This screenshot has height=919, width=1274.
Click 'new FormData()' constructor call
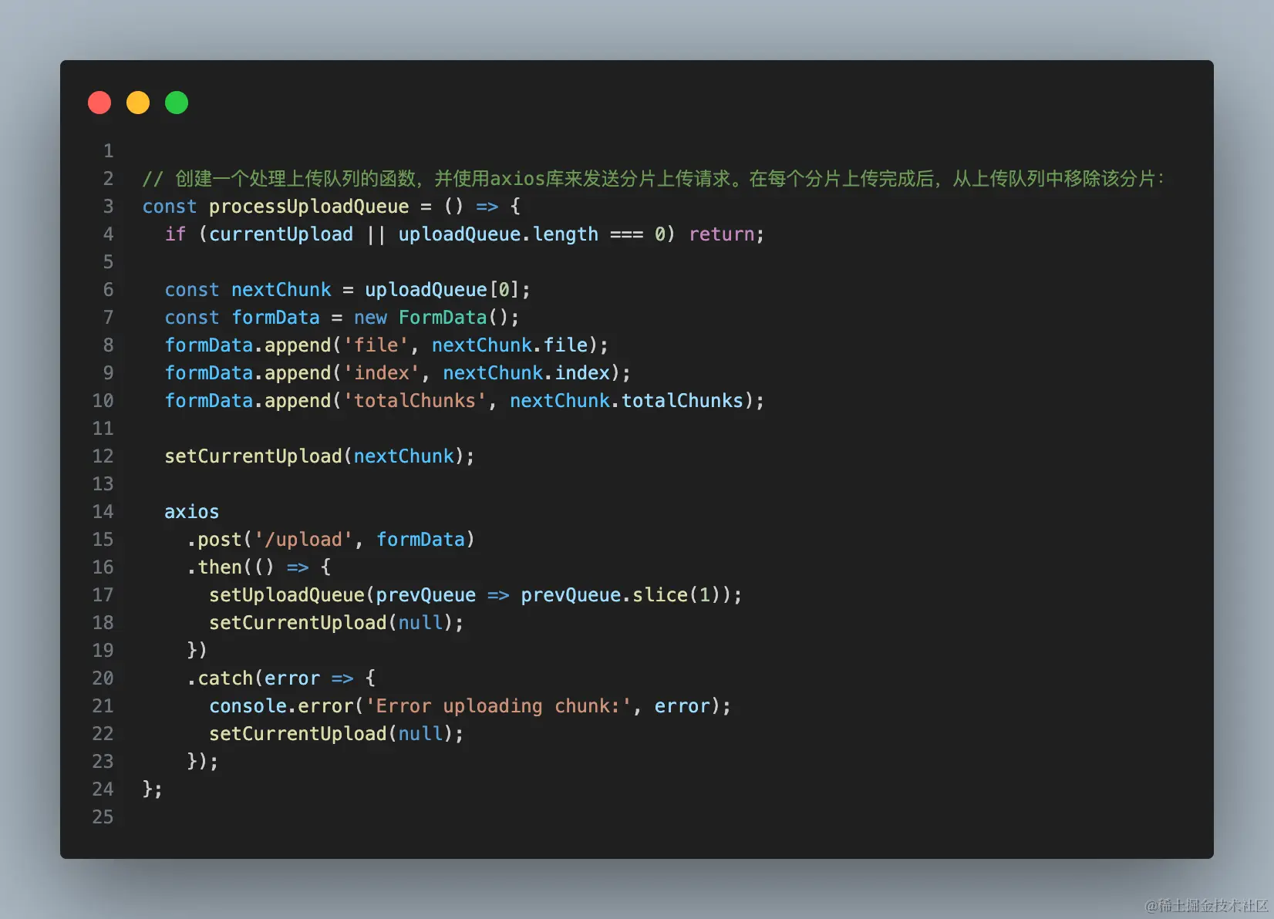pyautogui.click(x=431, y=318)
